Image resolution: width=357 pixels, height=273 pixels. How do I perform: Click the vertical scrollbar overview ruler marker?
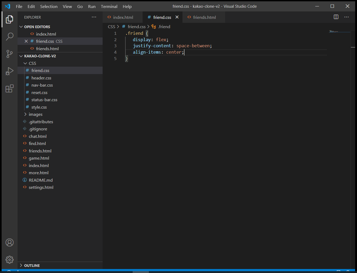point(353,47)
